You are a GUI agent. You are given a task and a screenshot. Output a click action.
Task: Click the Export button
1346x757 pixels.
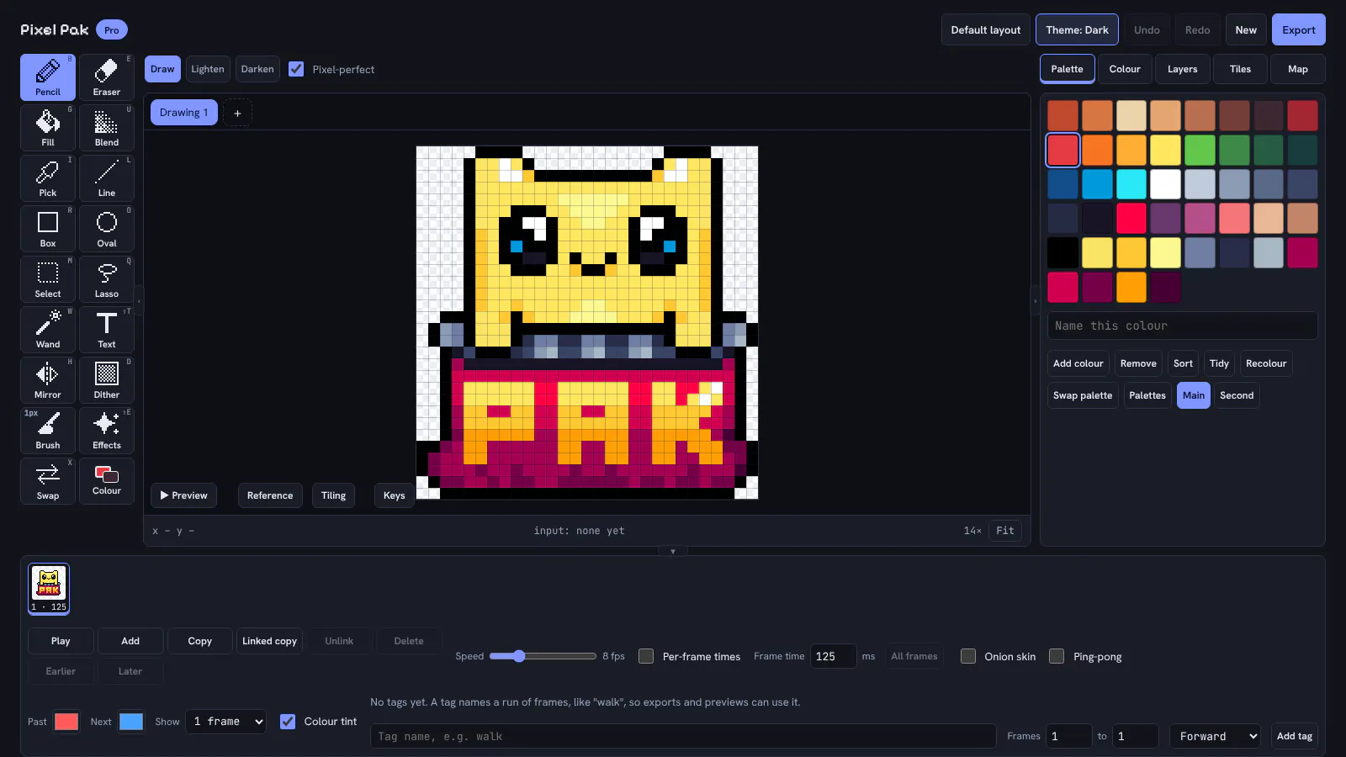[1299, 29]
